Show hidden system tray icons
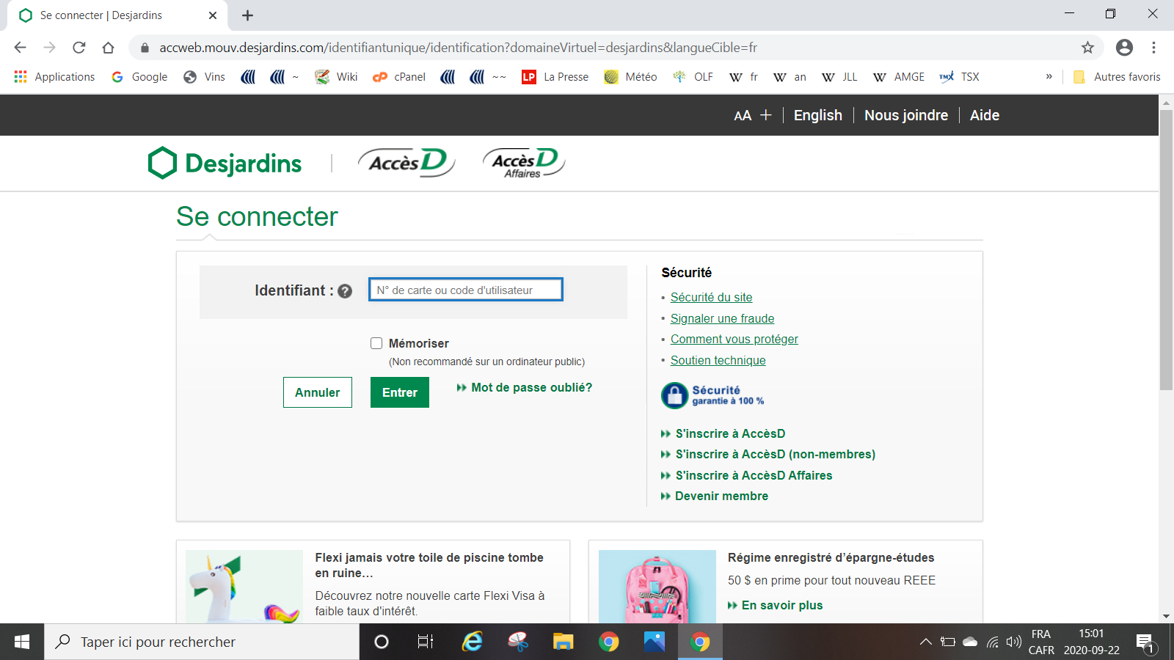This screenshot has height=660, width=1174. tap(926, 642)
